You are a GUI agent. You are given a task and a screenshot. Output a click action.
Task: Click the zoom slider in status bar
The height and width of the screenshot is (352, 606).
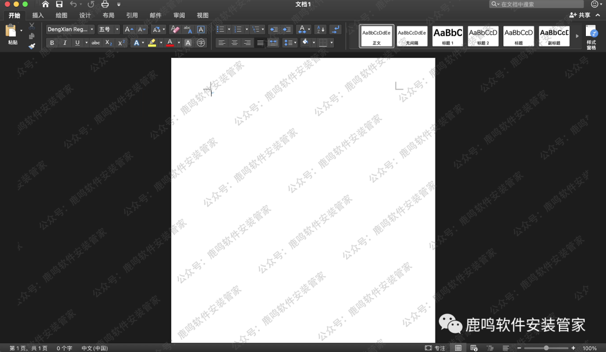point(546,348)
